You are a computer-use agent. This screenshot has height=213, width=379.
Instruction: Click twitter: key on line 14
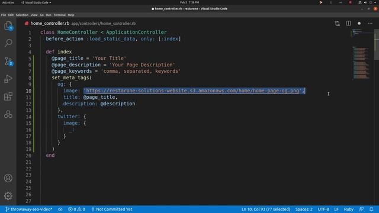[69, 117]
